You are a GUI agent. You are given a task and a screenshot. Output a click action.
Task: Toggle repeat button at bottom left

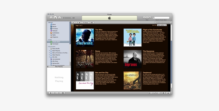point(59,93)
